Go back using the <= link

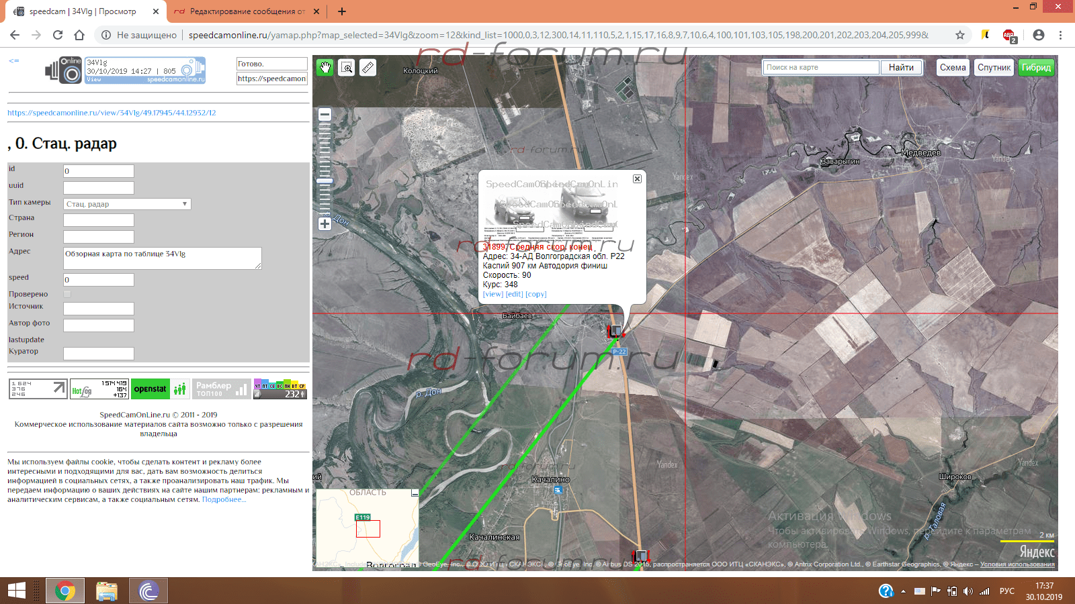(x=13, y=61)
